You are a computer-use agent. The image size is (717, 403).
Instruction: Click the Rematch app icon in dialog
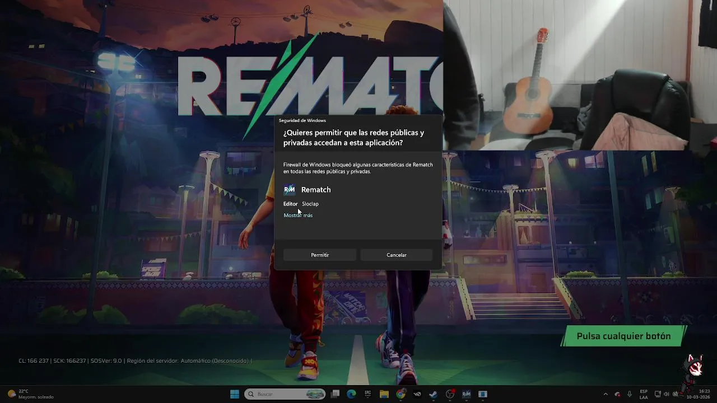click(x=290, y=190)
